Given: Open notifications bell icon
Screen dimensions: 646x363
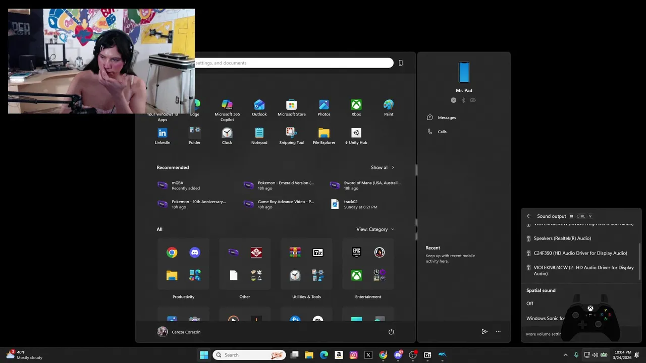Looking at the screenshot, I should 637,355.
